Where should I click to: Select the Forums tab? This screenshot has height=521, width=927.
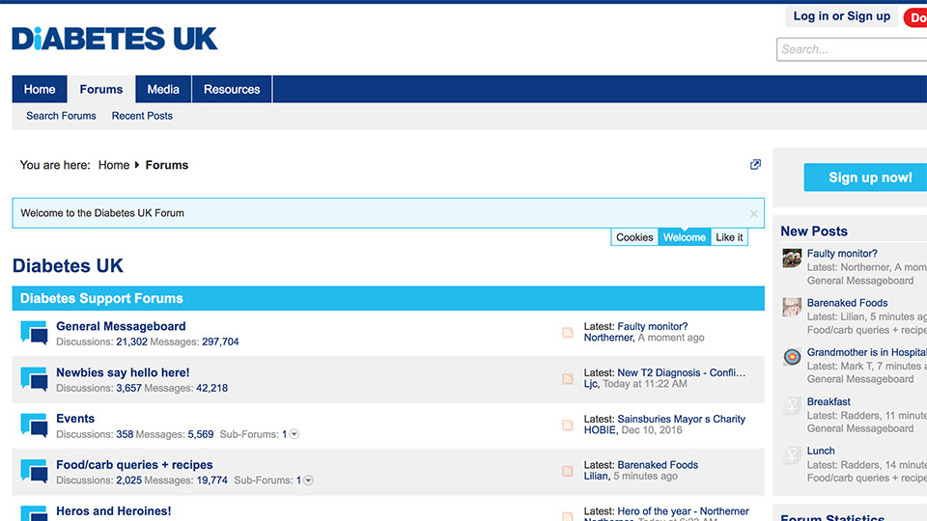[101, 89]
